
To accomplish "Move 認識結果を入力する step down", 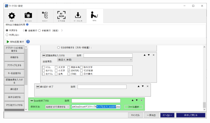I will (x=149, y=55).
